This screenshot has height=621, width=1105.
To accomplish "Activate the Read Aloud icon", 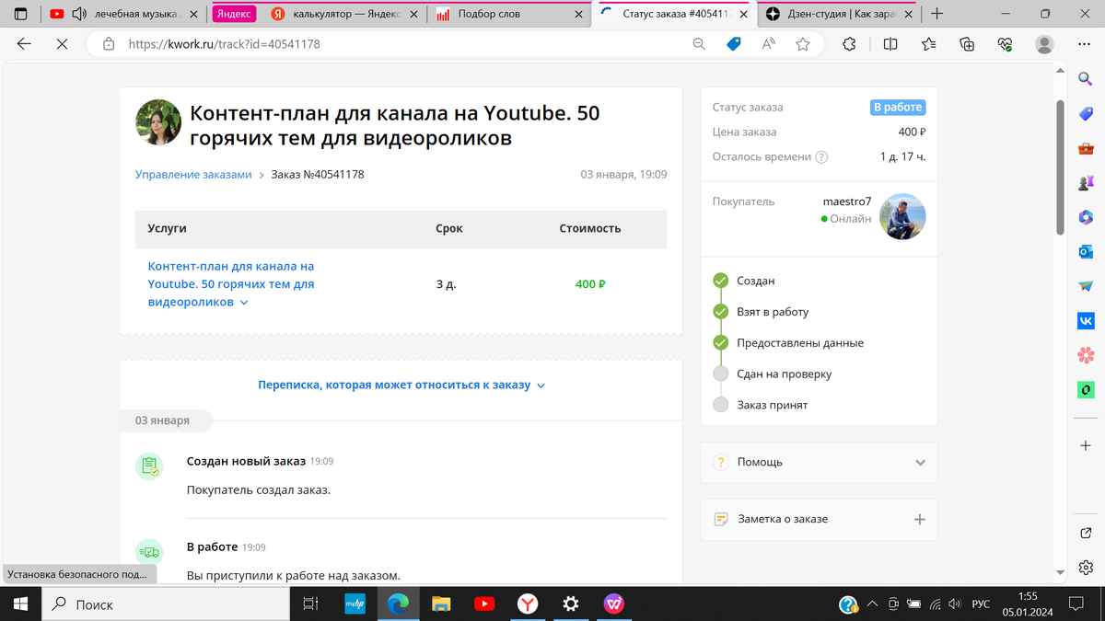I will click(769, 43).
